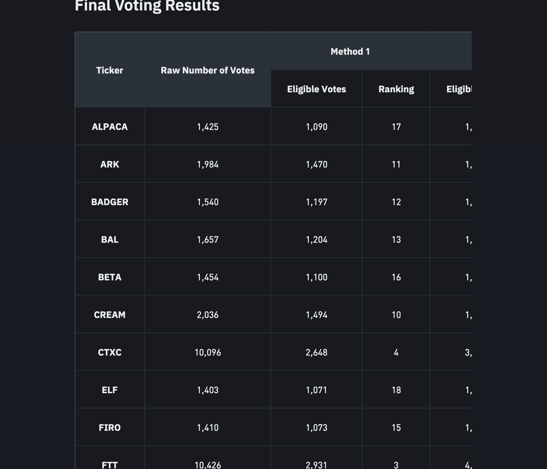Select the FIRO ticker cell
The height and width of the screenshot is (469, 547).
(x=110, y=427)
